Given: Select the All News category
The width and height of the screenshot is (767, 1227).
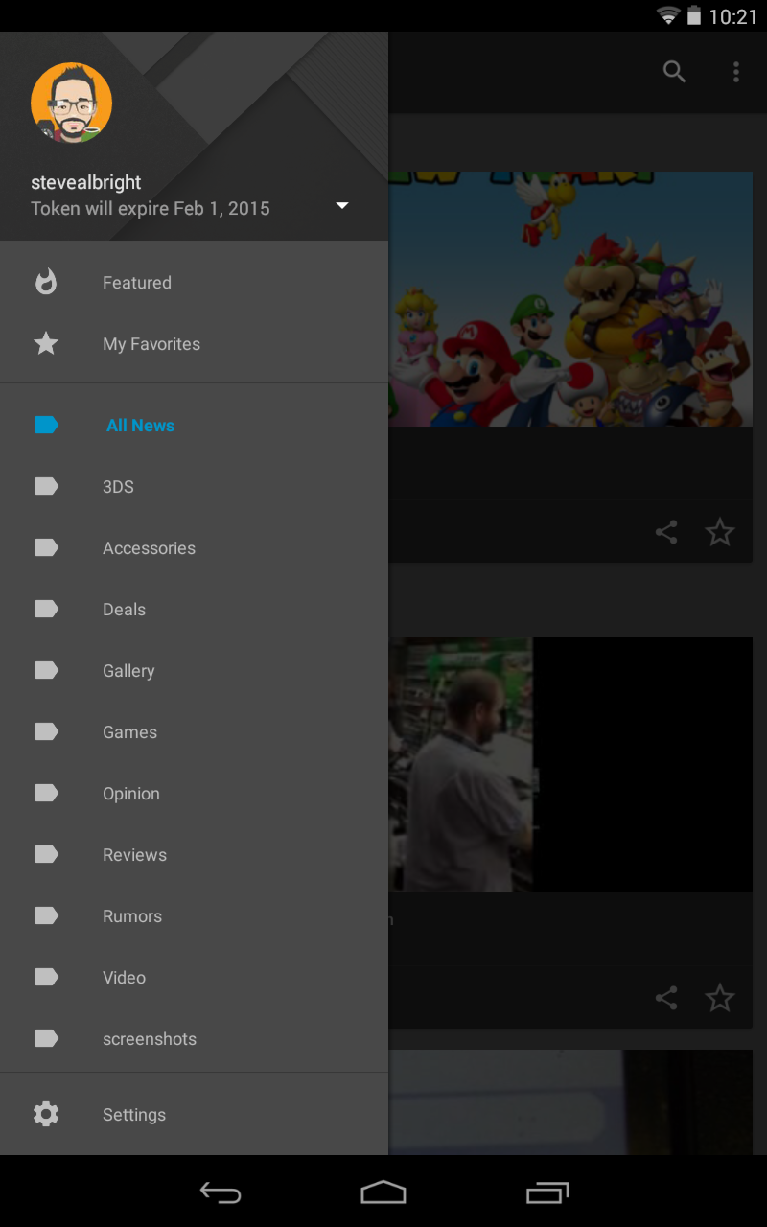Looking at the screenshot, I should pos(194,425).
